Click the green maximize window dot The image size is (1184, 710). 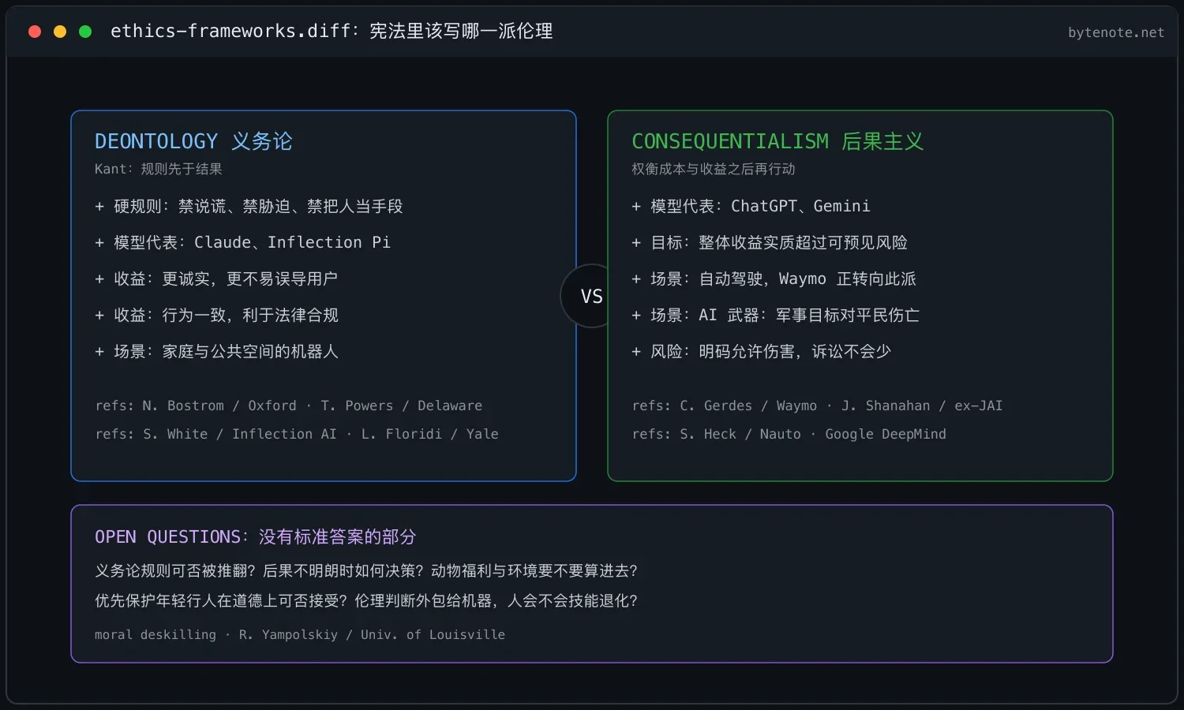[x=85, y=32]
